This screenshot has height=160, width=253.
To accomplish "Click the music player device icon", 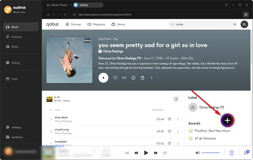I will (x=231, y=153).
